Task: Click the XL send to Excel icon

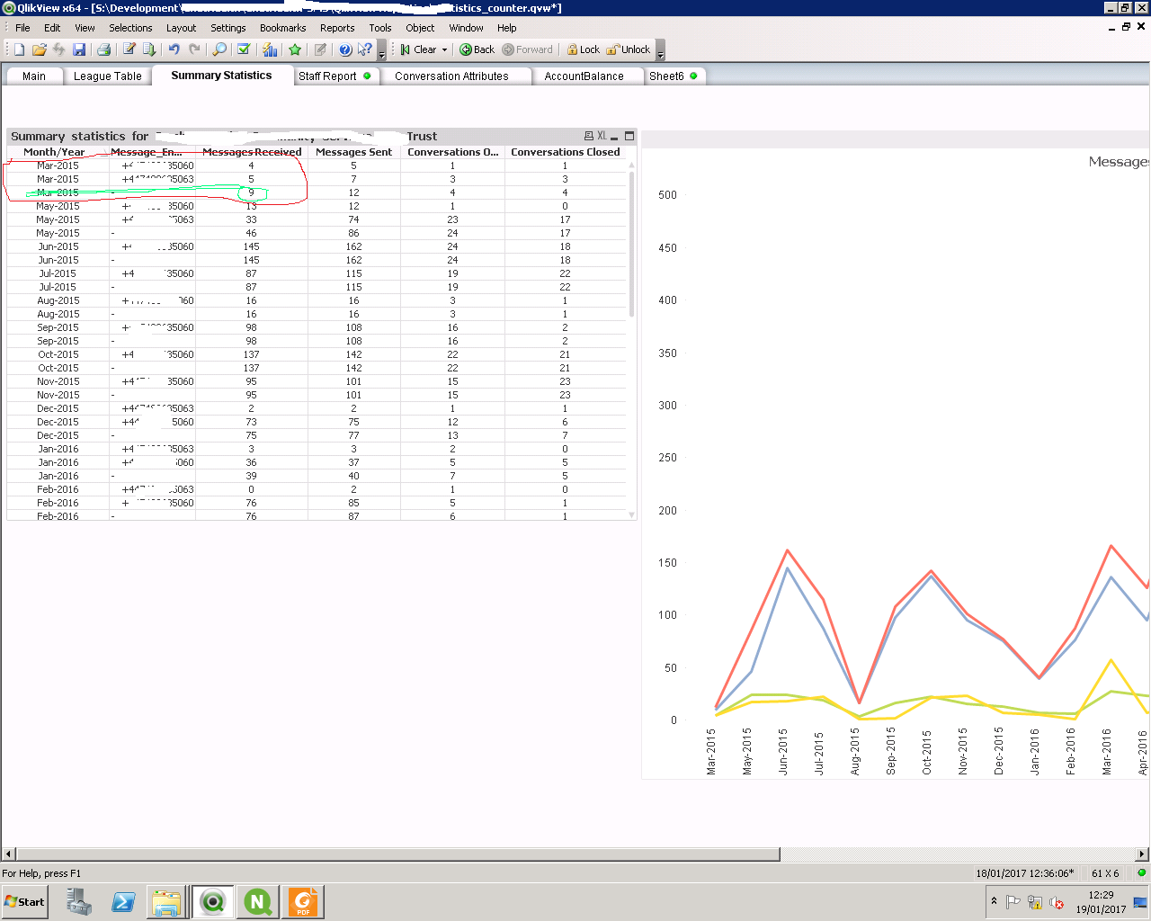Action: point(602,136)
